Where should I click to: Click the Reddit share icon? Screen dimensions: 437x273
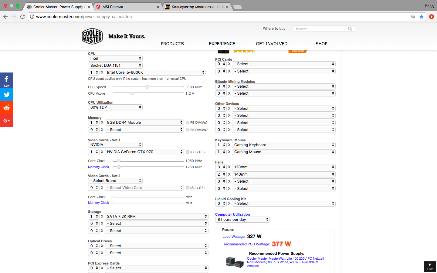click(x=6, y=108)
